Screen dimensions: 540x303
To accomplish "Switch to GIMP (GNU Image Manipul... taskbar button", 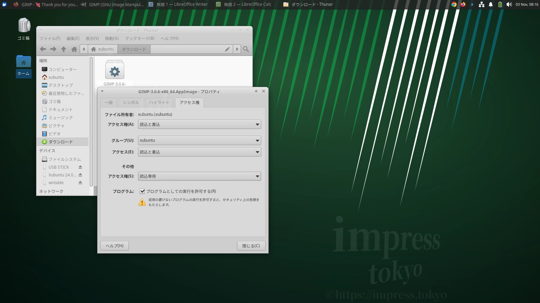I will (x=112, y=4).
